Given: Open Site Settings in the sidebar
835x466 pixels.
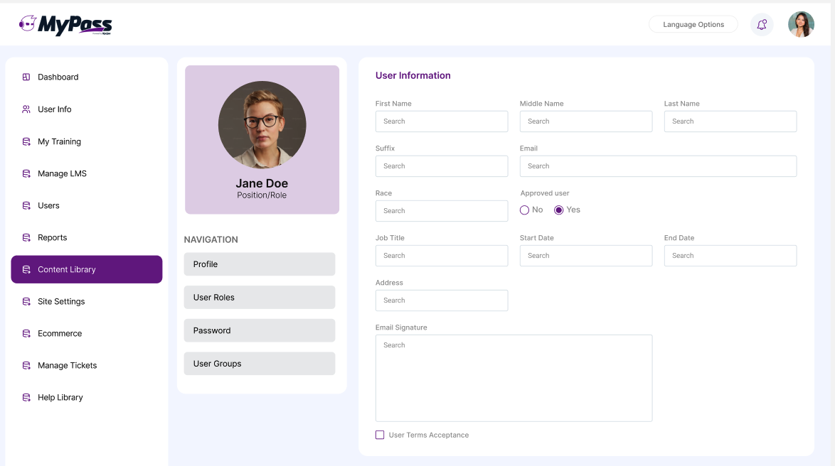Looking at the screenshot, I should point(86,302).
